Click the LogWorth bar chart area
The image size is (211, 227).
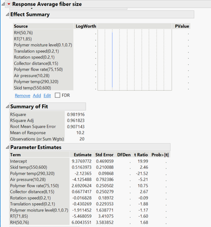(135, 60)
